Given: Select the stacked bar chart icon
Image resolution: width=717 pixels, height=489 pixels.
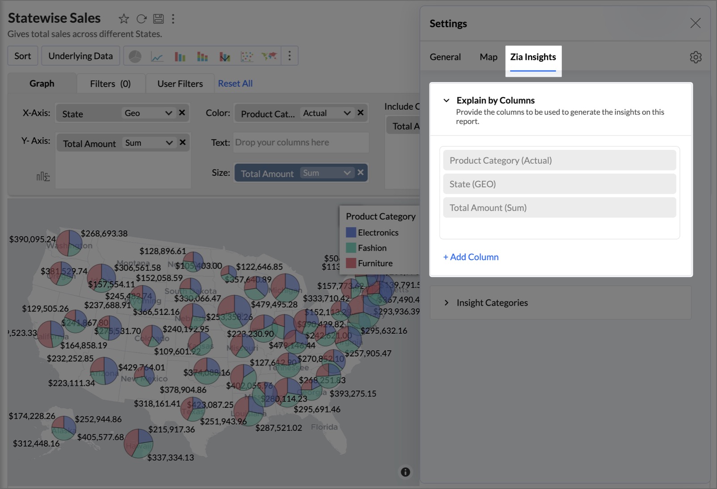Looking at the screenshot, I should point(202,56).
